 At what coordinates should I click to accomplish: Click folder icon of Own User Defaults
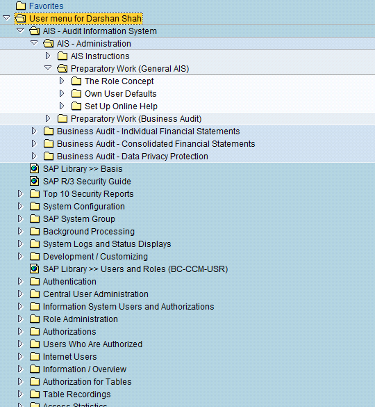point(76,93)
